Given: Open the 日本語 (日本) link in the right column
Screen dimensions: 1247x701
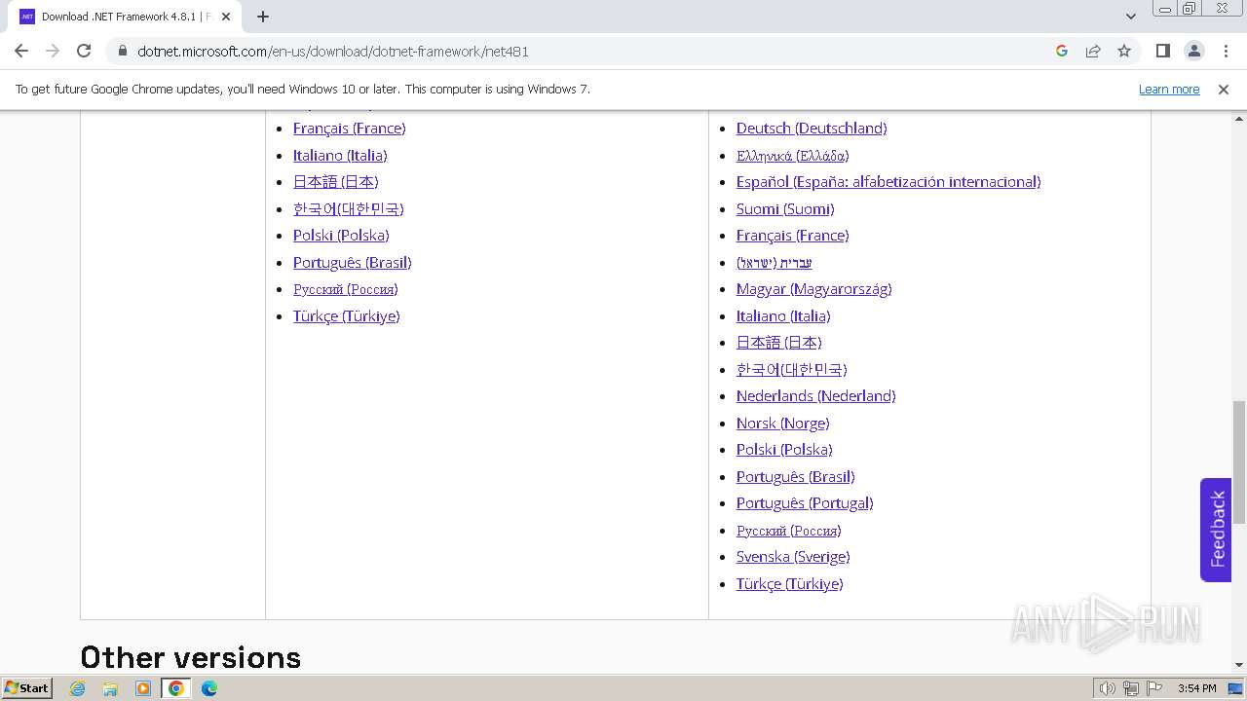Looking at the screenshot, I should (x=778, y=343).
